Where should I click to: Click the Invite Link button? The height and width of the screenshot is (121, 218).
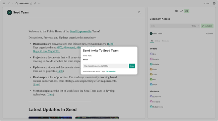(207, 26)
